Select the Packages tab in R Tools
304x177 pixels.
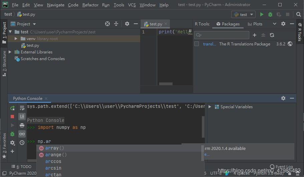tap(228, 24)
